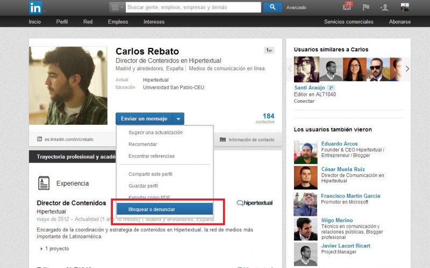Open Perfil navigation menu
Screen dimensions: 430x268
tap(62, 22)
